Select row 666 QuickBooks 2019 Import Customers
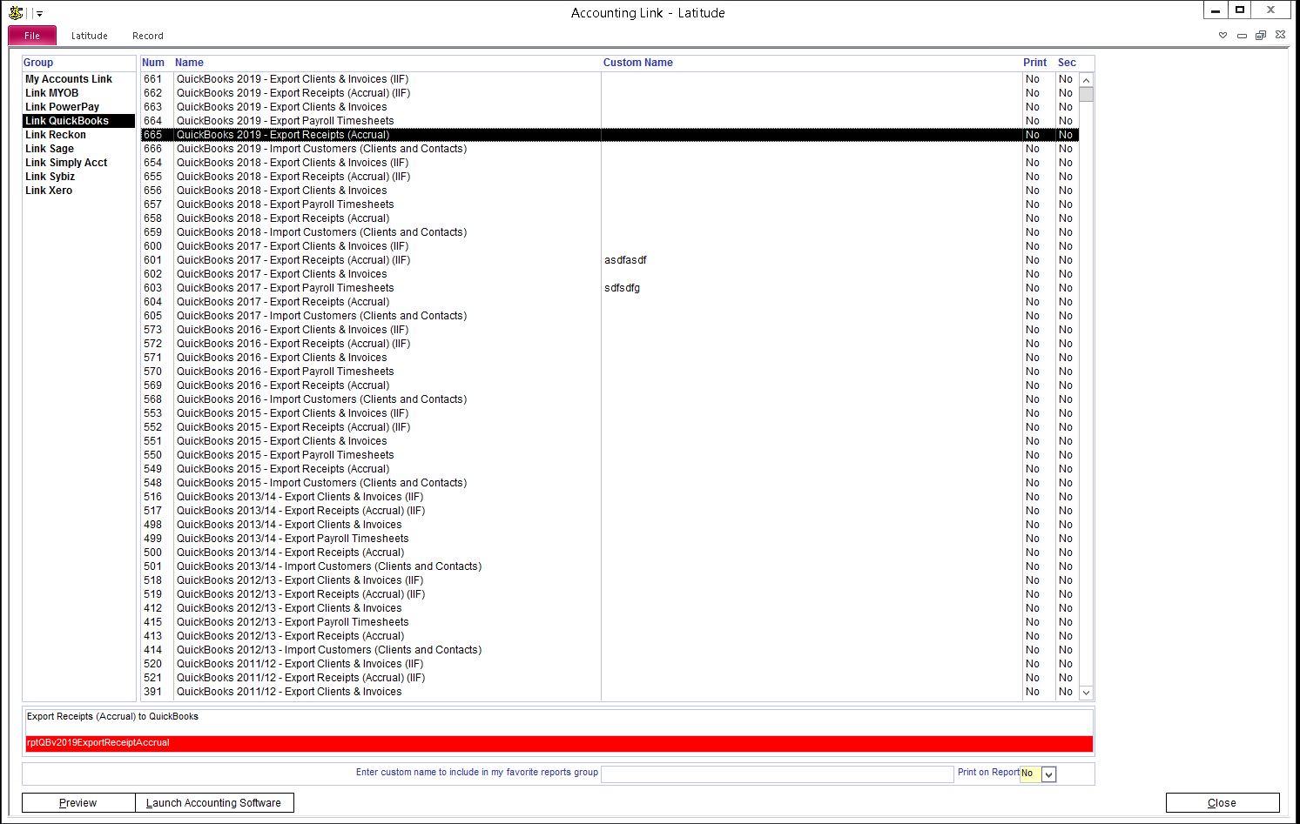The height and width of the screenshot is (824, 1300). 610,149
